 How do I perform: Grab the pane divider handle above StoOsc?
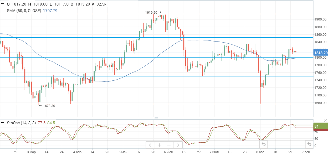coord(157,118)
